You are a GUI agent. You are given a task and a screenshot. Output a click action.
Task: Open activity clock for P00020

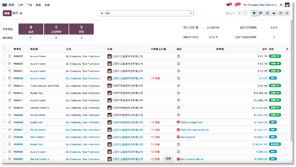point(178,78)
